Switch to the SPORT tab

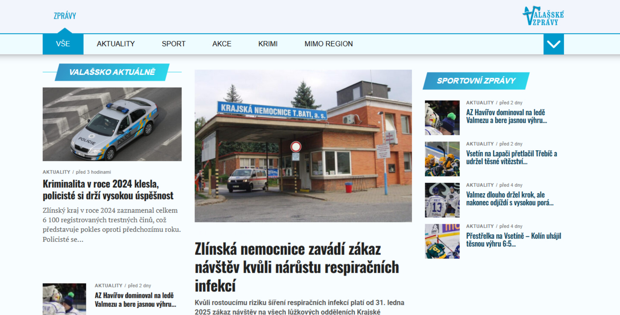pos(174,44)
